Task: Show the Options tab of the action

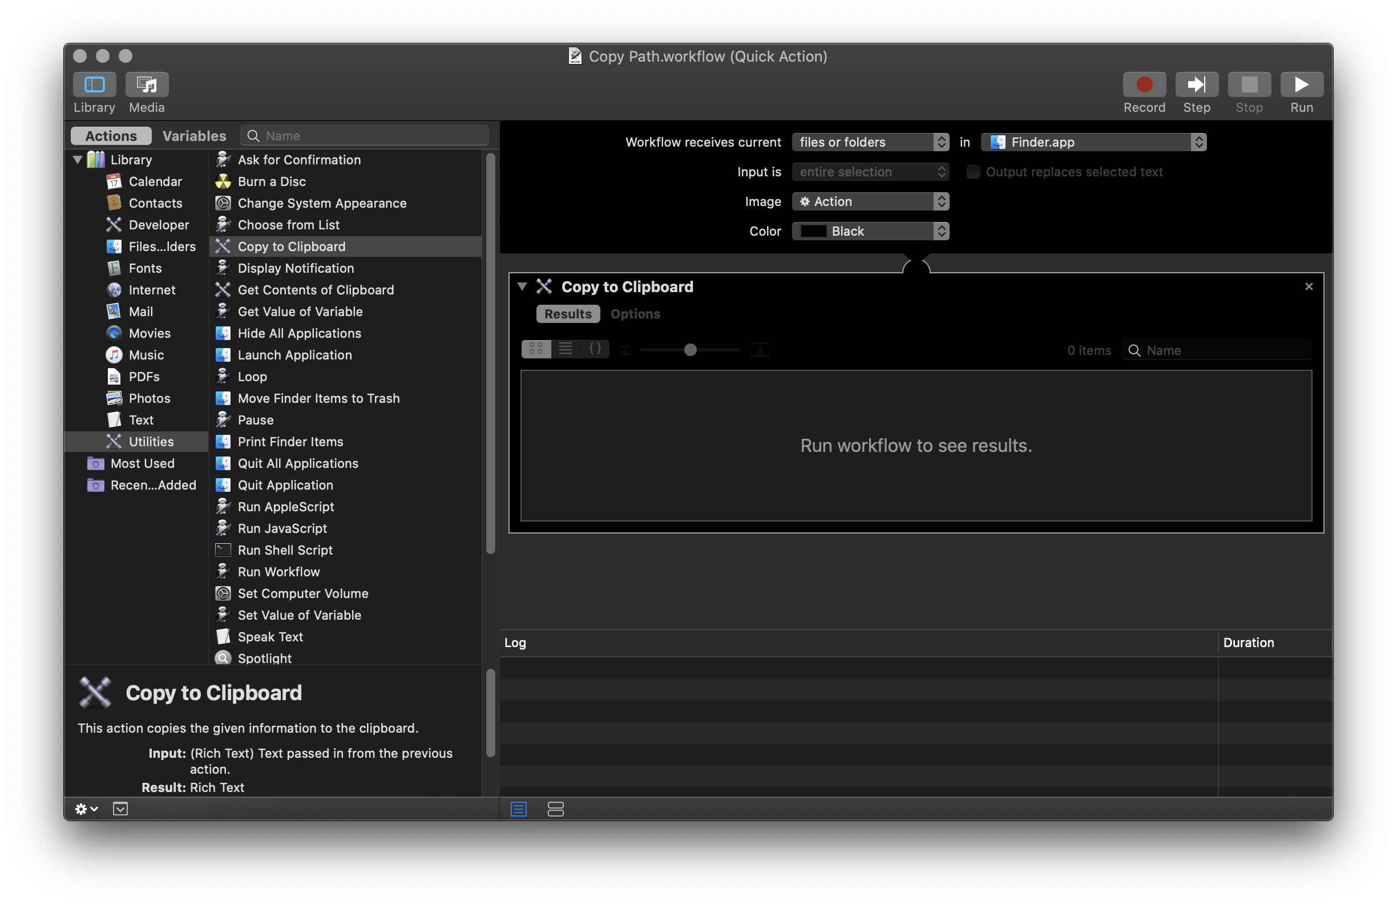Action: [x=635, y=314]
